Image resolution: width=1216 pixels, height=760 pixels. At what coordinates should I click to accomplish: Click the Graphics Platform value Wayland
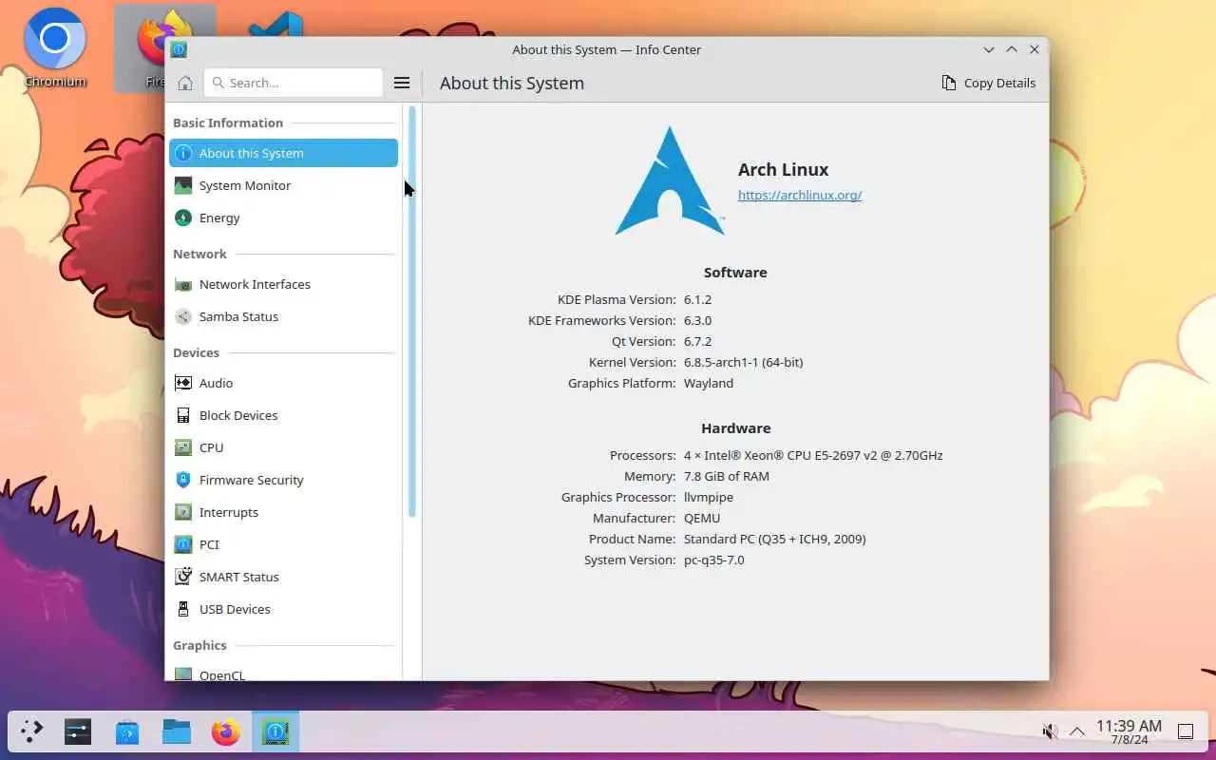pyautogui.click(x=709, y=383)
